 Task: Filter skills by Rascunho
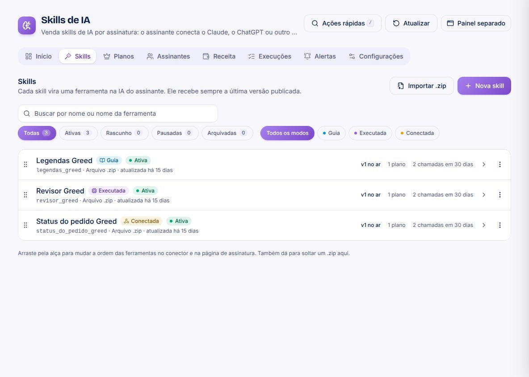[124, 133]
